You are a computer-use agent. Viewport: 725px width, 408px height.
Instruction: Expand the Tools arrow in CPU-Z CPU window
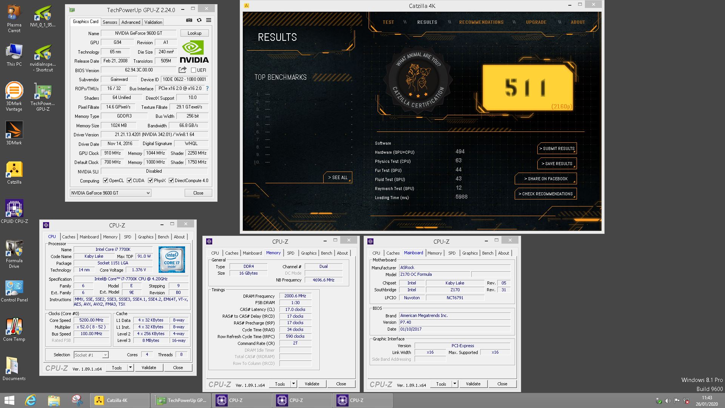130,368
